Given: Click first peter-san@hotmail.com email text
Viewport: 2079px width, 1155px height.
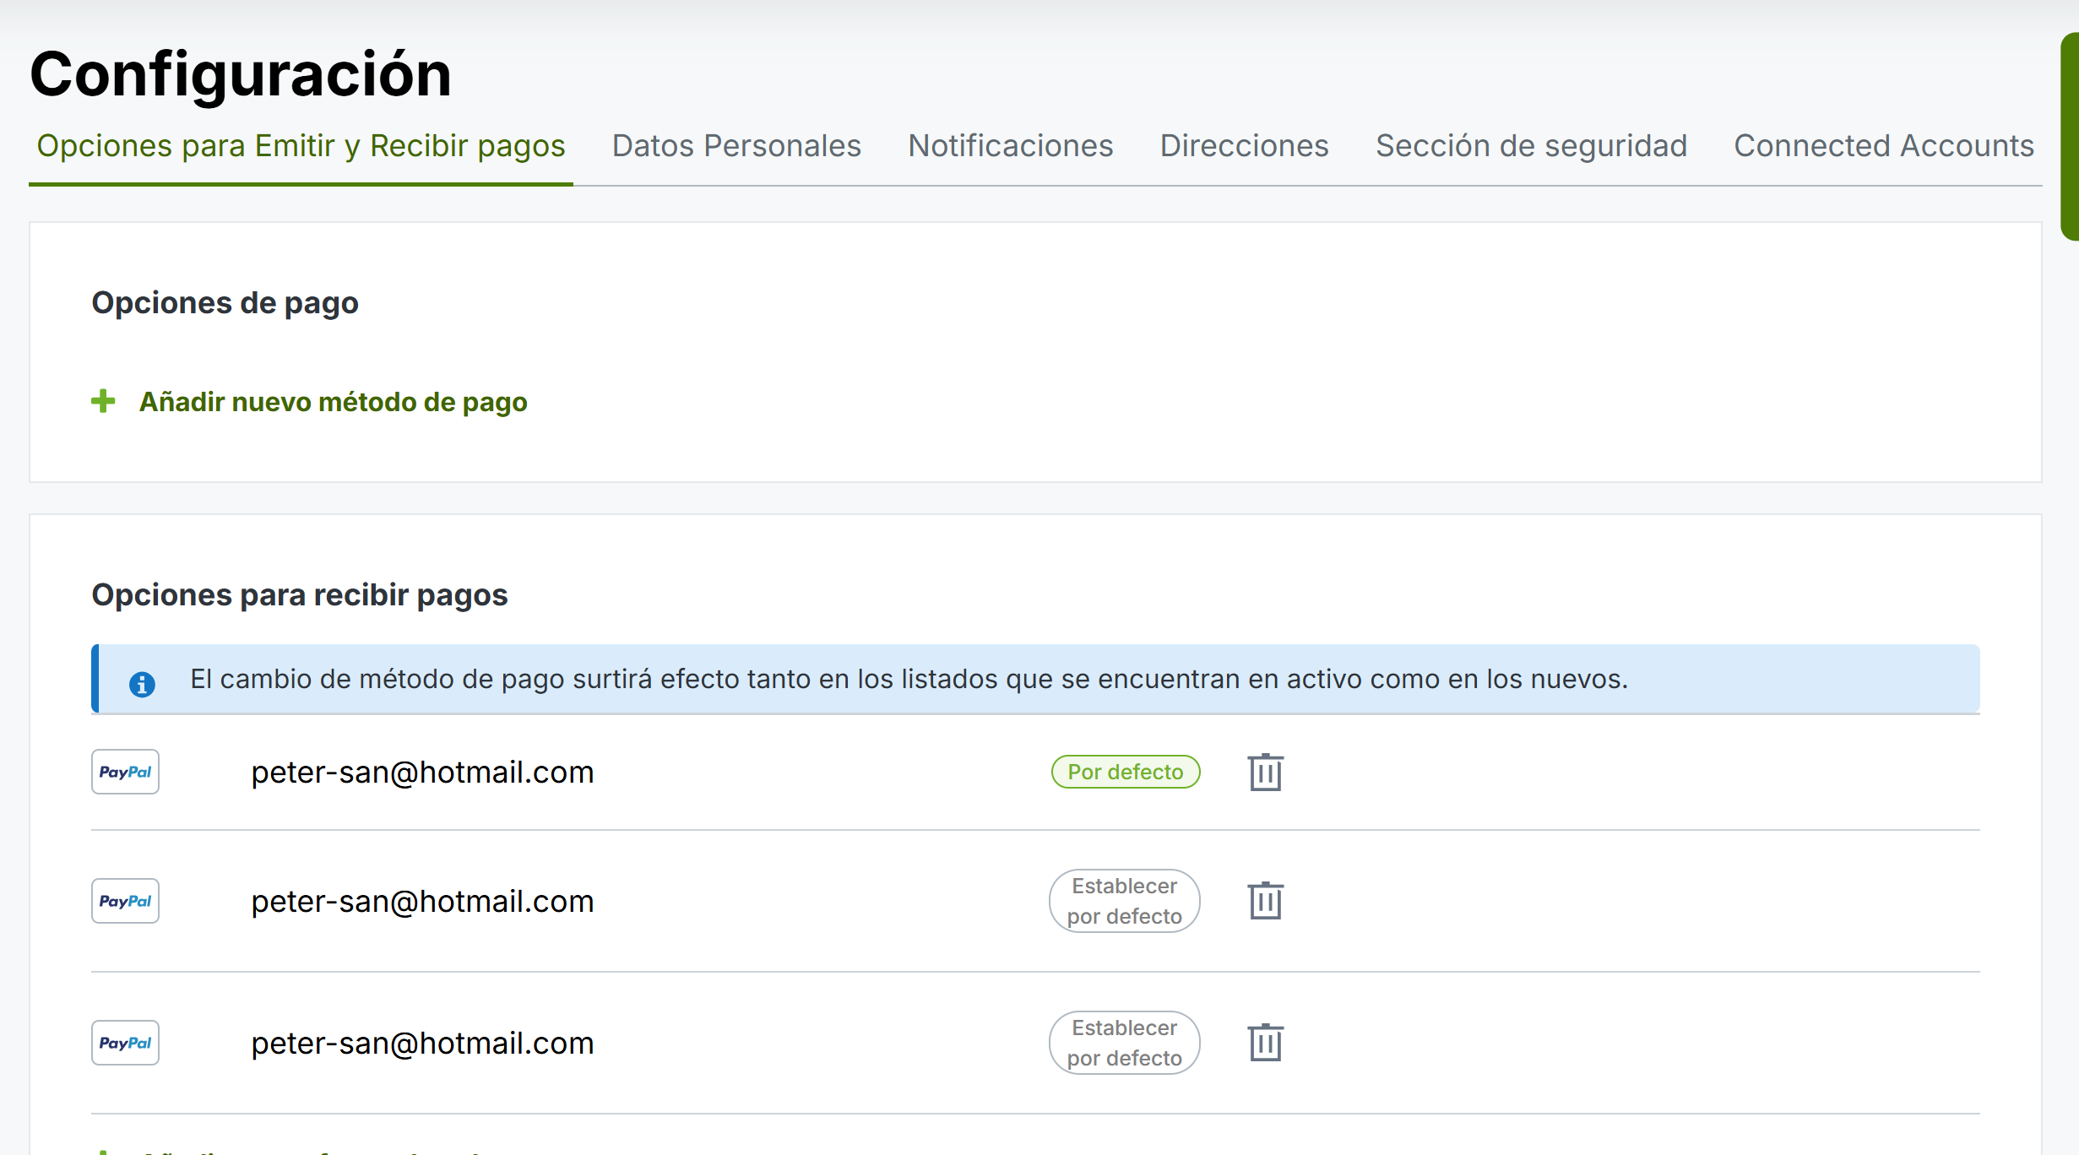Looking at the screenshot, I should (x=422, y=773).
